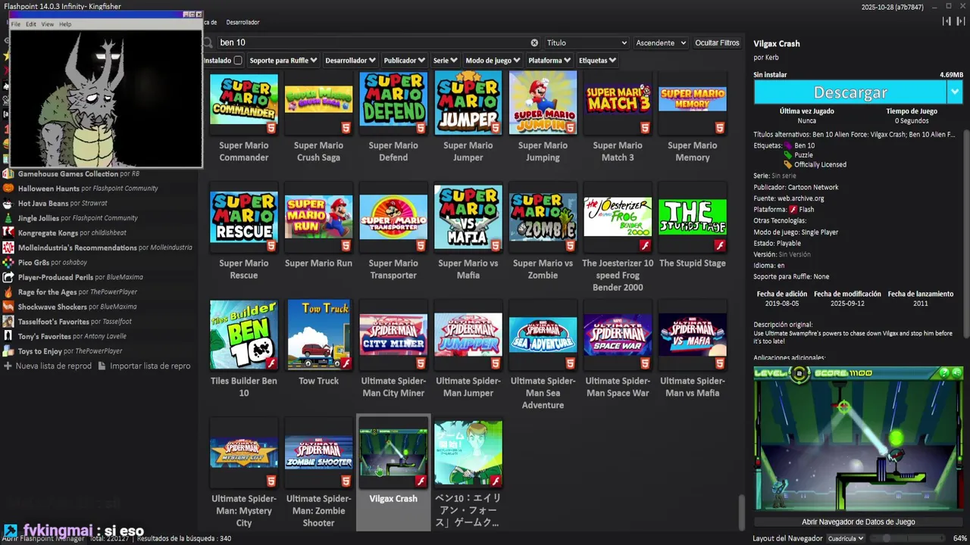Click the Puzzle tag text
The height and width of the screenshot is (545, 970).
click(803, 154)
